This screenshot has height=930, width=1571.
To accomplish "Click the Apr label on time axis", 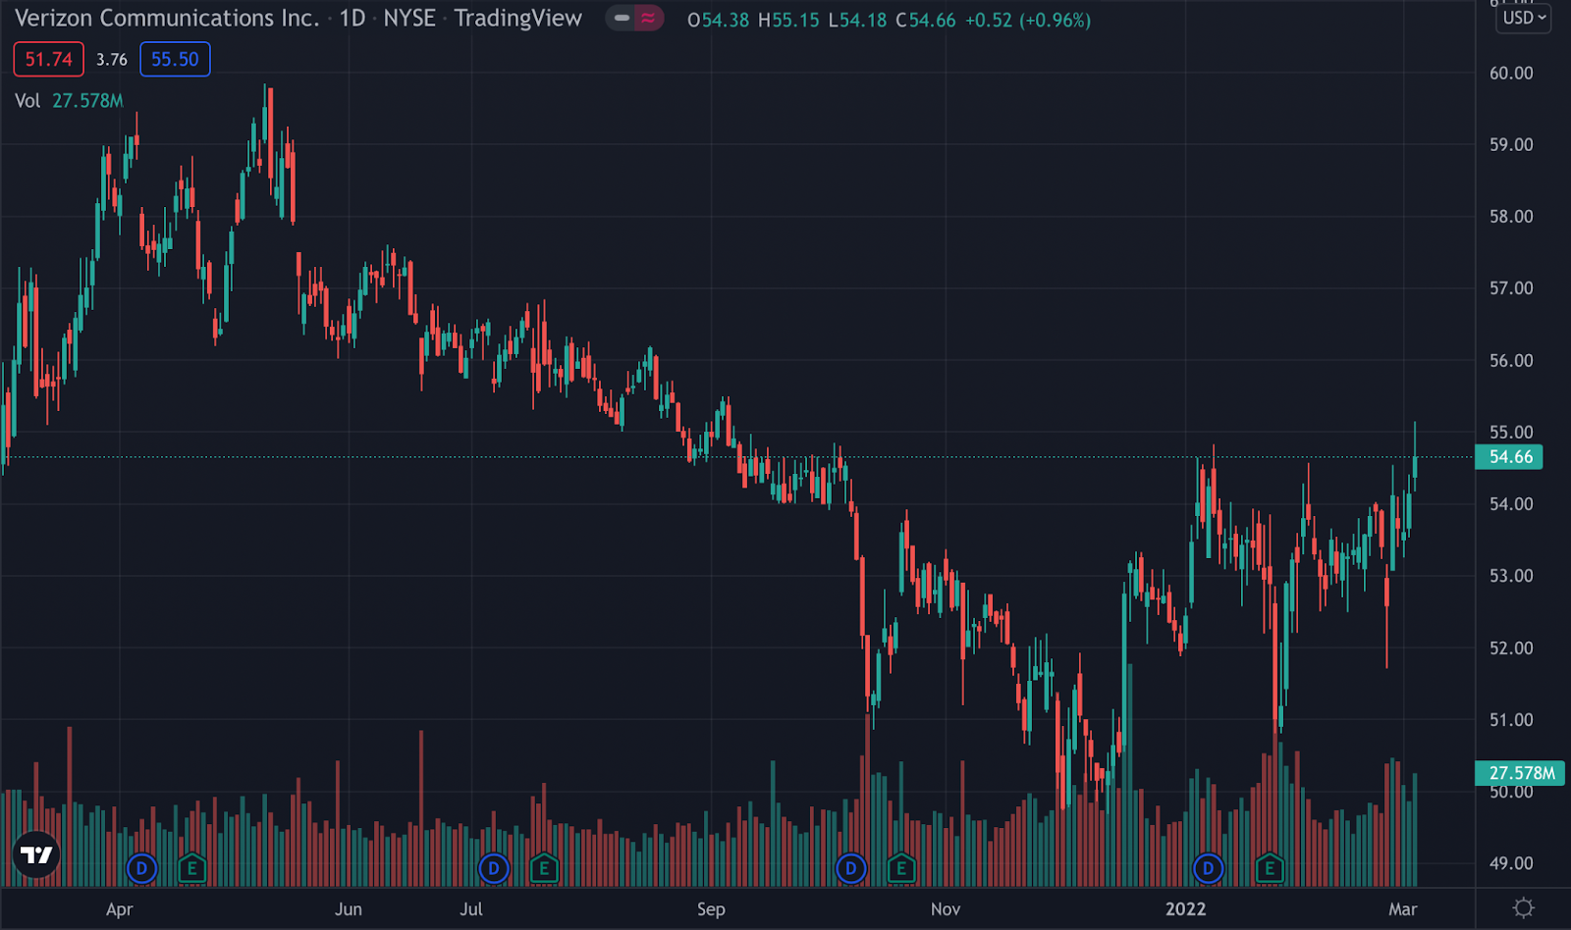I will tap(120, 909).
